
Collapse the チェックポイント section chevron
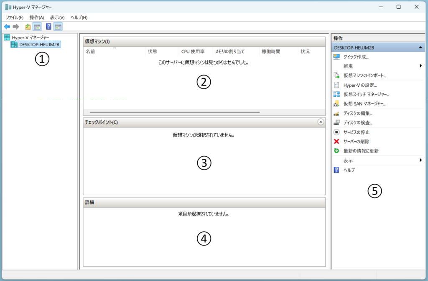[321, 122]
